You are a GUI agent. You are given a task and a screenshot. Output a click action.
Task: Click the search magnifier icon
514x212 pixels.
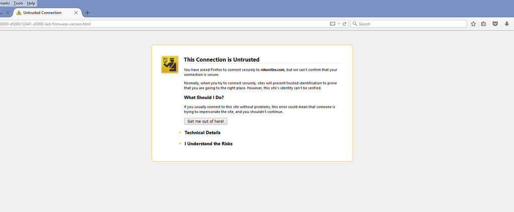point(355,24)
